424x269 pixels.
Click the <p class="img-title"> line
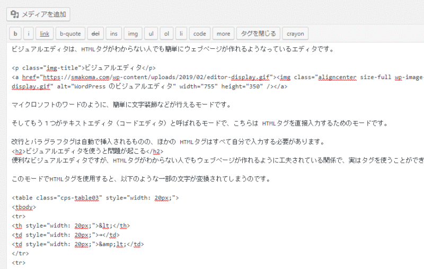click(x=84, y=68)
